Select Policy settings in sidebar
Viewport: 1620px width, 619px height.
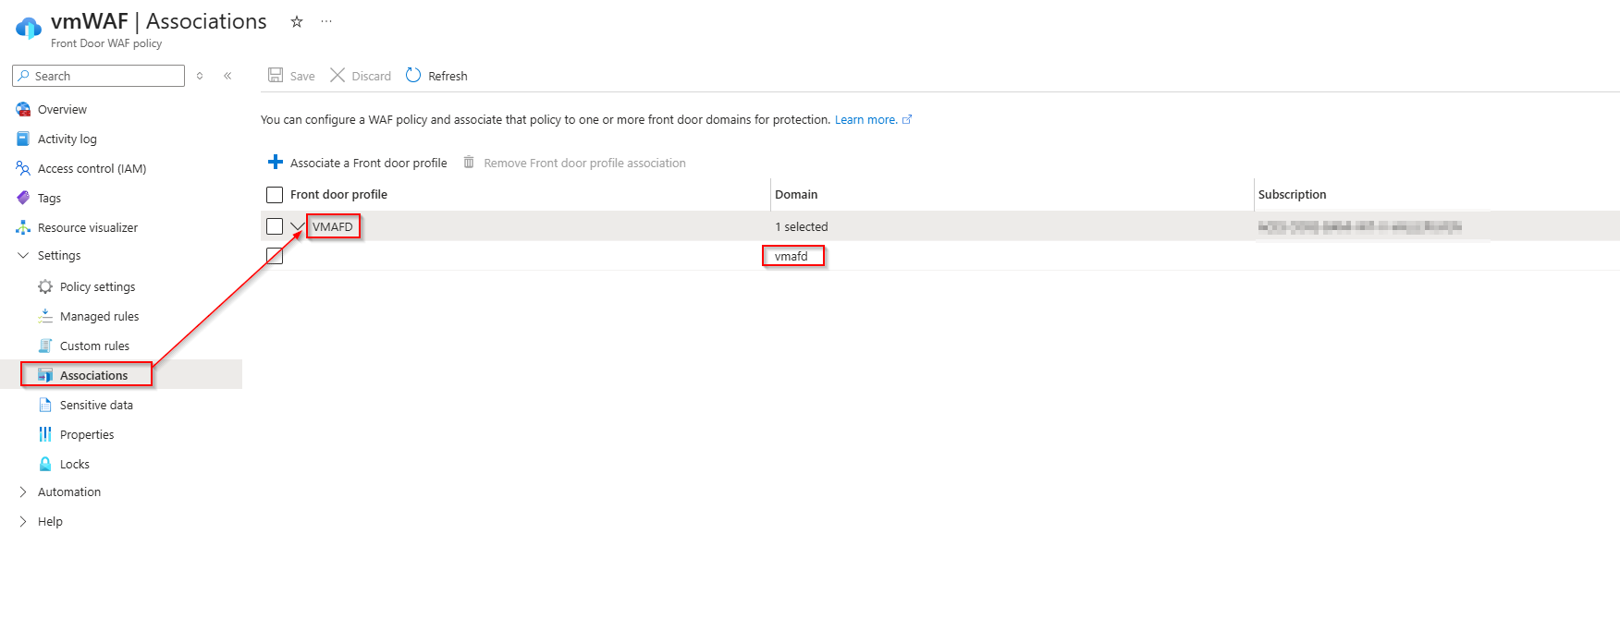pos(97,286)
